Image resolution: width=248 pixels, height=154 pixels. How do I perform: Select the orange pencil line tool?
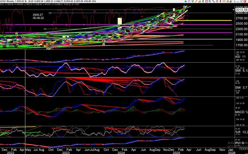click(x=196, y=1)
